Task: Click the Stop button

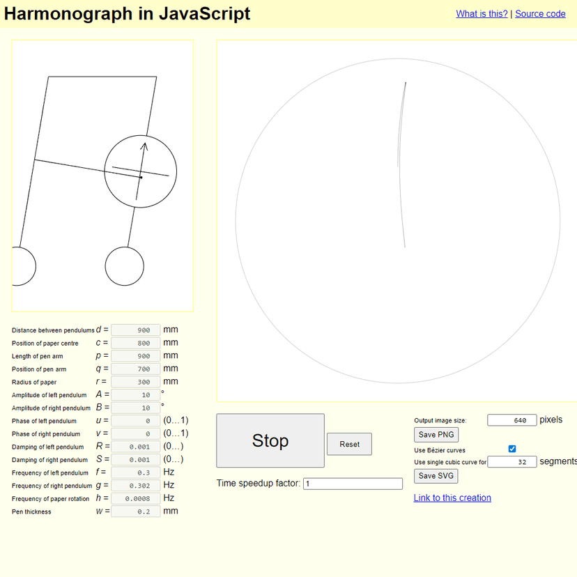Action: [270, 440]
